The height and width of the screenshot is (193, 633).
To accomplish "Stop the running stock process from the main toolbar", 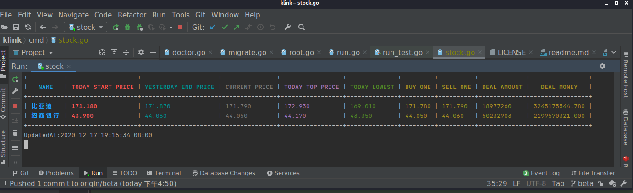I will pyautogui.click(x=180, y=27).
